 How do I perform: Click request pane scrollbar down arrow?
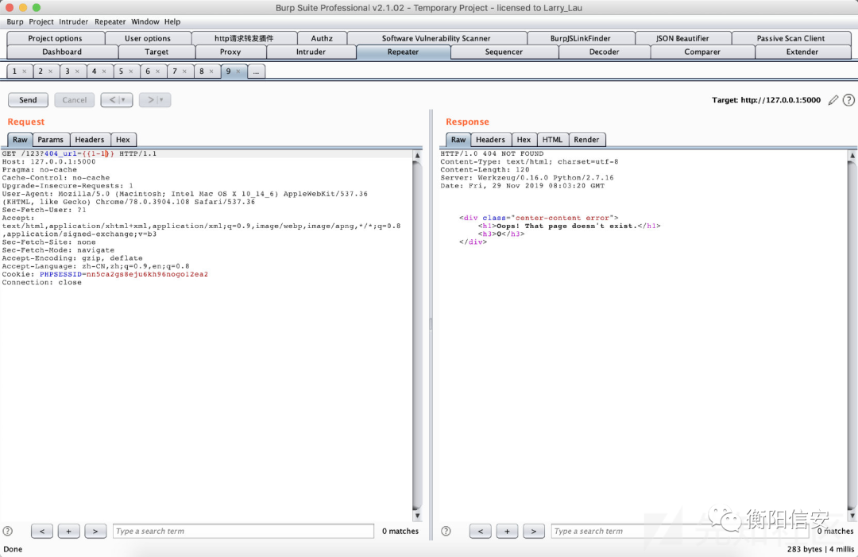coord(417,516)
